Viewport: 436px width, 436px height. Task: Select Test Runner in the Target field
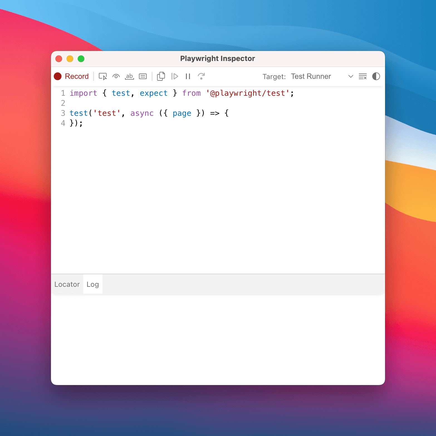311,76
